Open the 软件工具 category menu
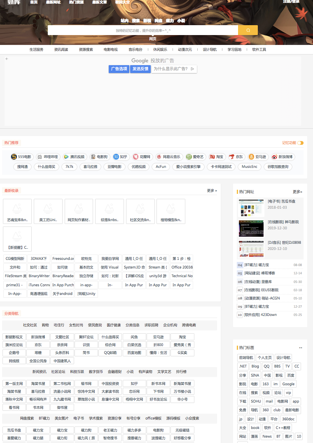Viewport: 313px width, 443px height. coord(259,49)
